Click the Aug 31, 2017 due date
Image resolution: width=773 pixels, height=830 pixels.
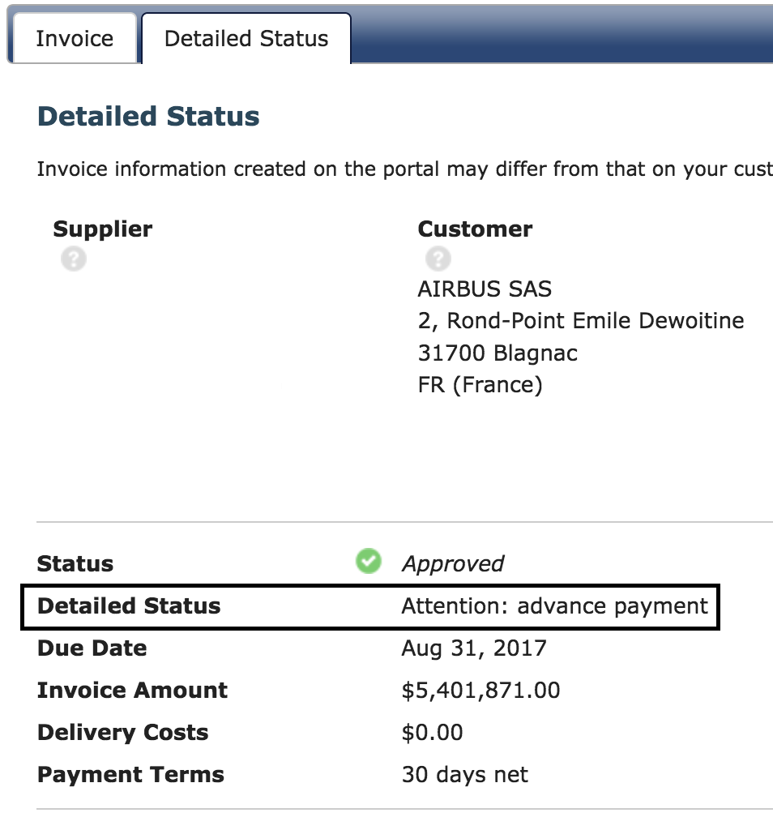coord(474,648)
